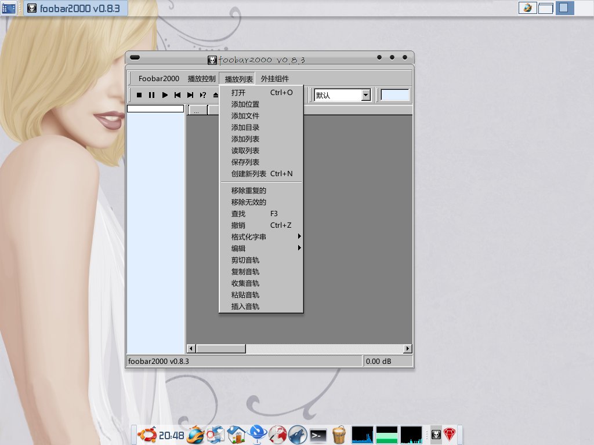Choose 移除无效的 from the menu
The width and height of the screenshot is (594, 445).
pos(262,202)
